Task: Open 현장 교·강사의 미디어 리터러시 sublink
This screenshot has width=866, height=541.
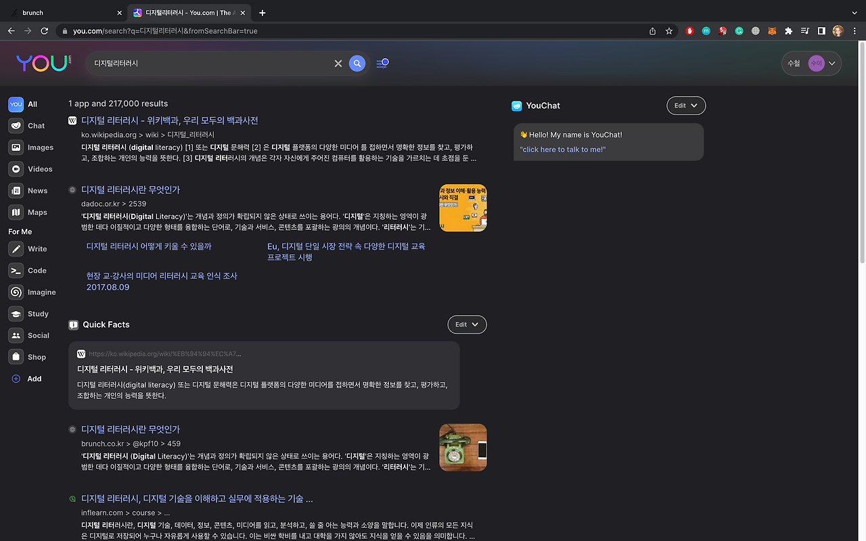Action: (162, 281)
